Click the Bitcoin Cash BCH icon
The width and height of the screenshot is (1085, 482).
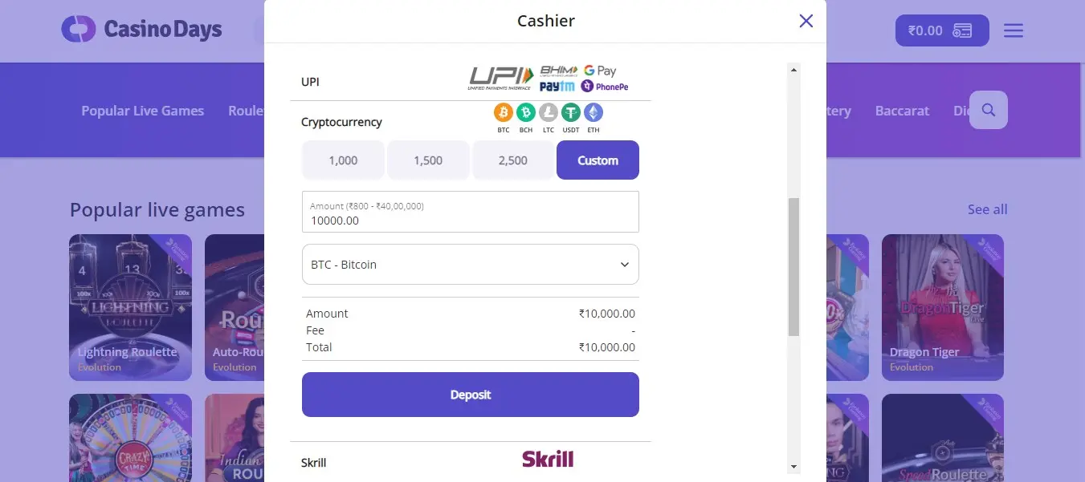(526, 112)
